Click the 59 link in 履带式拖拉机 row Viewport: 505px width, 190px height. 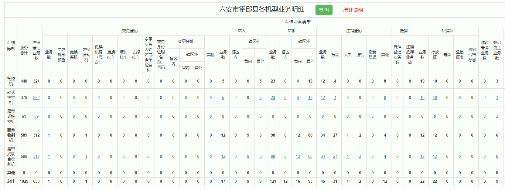coord(36,117)
